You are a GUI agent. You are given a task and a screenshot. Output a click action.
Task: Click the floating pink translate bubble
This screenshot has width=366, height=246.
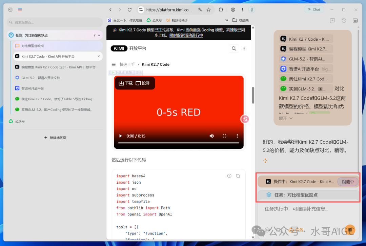coord(245,119)
